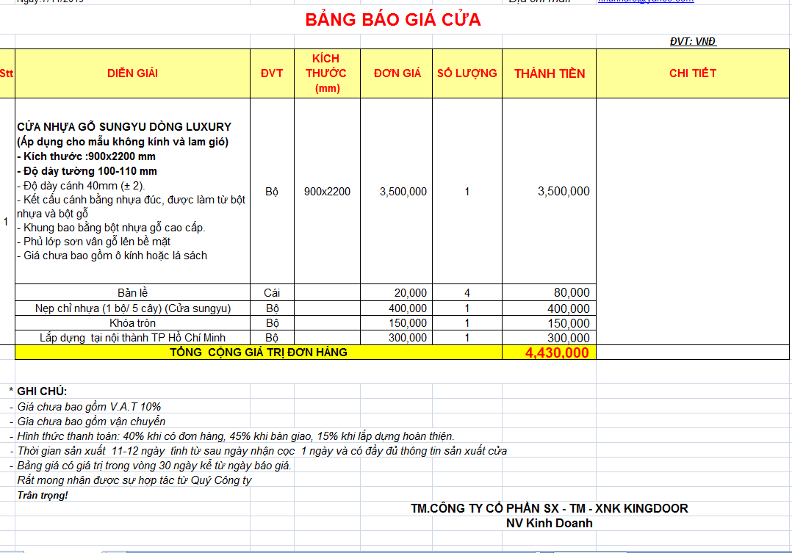This screenshot has height=553, width=792.
Task: Select quantity 4 for Bản lề
Action: tap(467, 292)
